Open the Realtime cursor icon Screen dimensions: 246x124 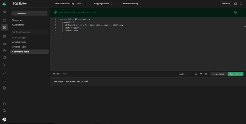(x=5, y=65)
